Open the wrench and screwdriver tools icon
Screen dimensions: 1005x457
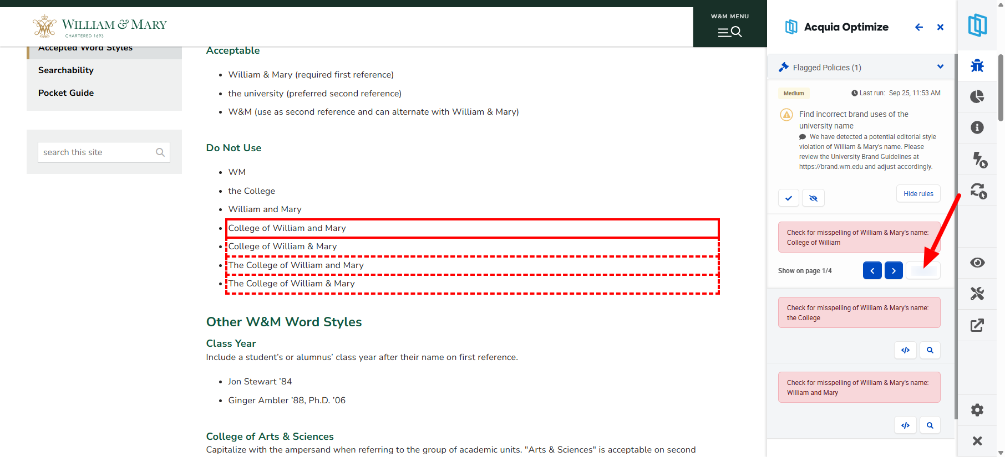coord(977,294)
